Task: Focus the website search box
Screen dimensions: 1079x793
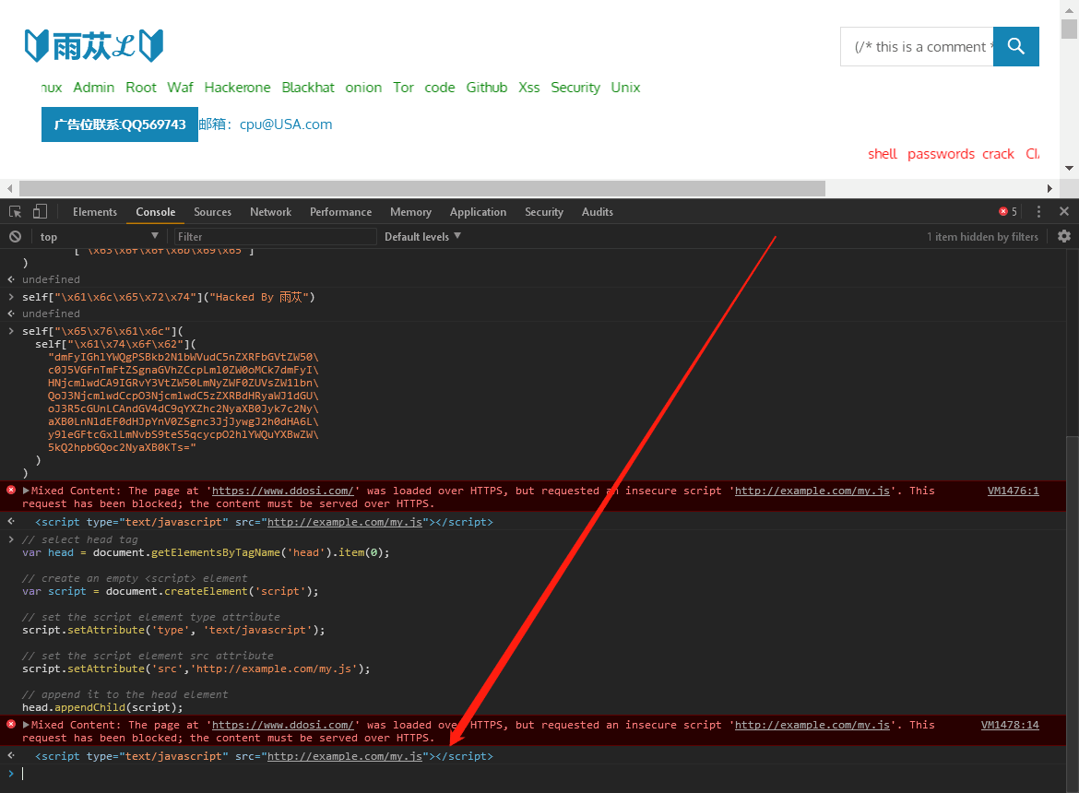Action: point(918,47)
